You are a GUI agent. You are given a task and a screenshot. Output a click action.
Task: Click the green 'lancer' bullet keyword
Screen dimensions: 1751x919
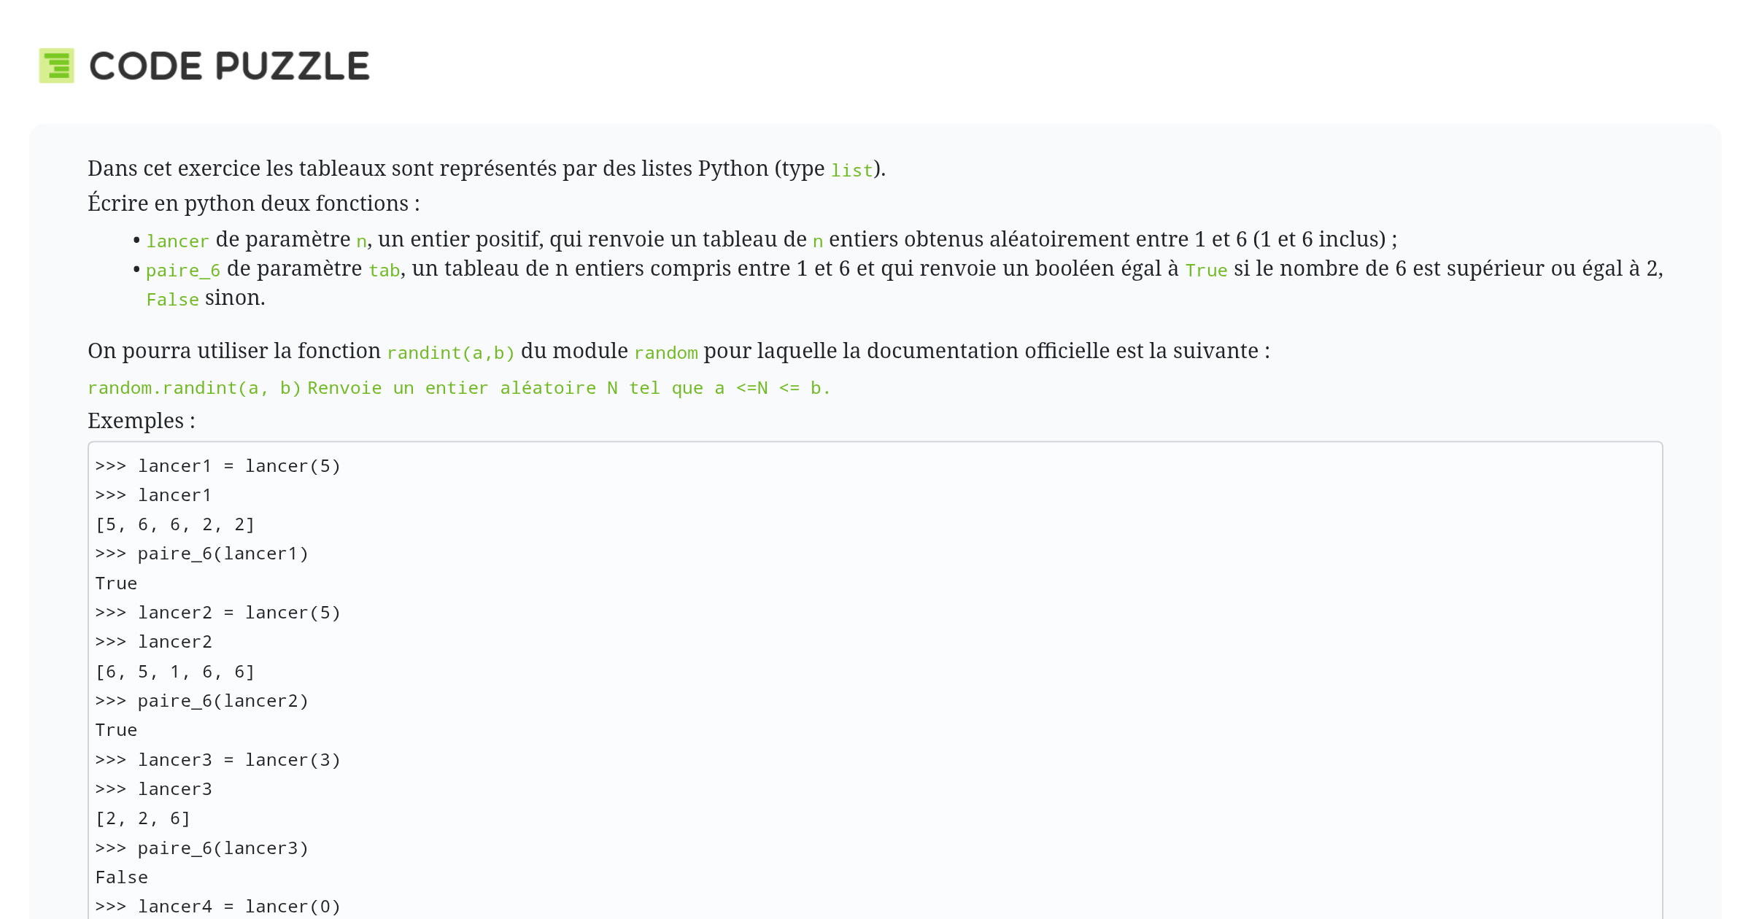[177, 241]
